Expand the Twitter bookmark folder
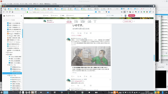The image size is (168, 94). click(x=6, y=52)
